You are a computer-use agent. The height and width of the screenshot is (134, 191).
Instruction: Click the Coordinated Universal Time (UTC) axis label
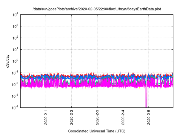point(97,131)
